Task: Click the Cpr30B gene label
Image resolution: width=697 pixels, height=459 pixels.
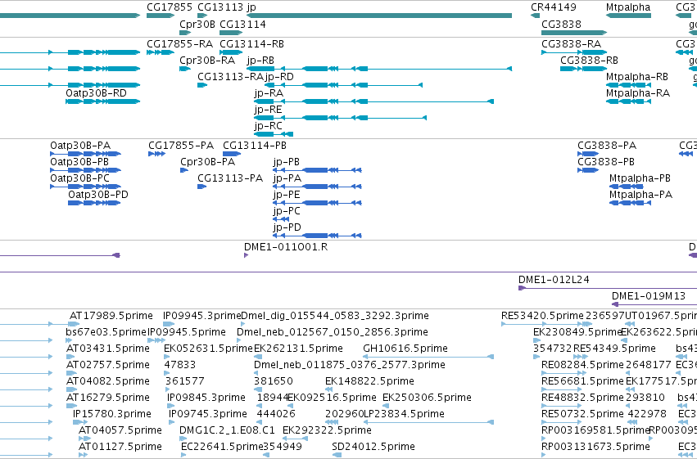Action: point(197,24)
